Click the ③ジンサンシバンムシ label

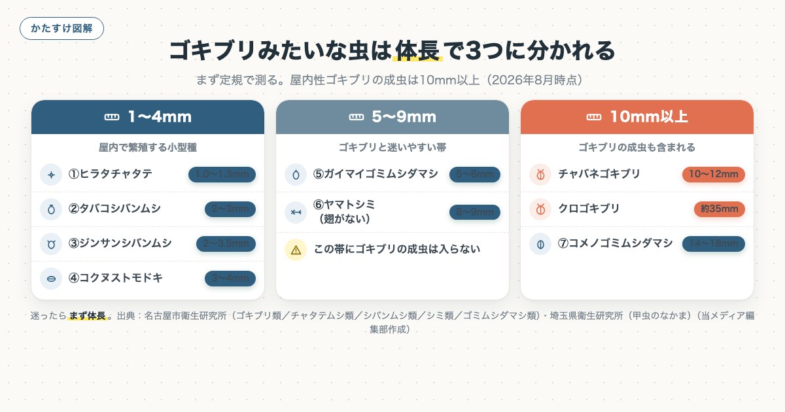pos(120,244)
